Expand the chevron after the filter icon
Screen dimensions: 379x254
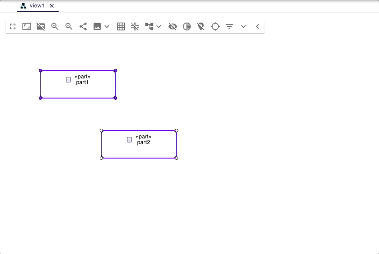[x=244, y=27]
